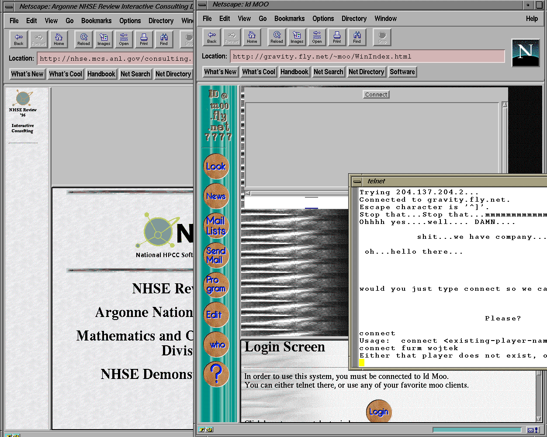This screenshot has width=547, height=437.
Task: Click the Netscape N logo
Action: pos(526,53)
